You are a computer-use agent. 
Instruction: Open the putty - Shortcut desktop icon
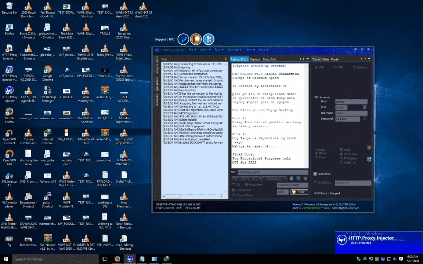click(48, 200)
